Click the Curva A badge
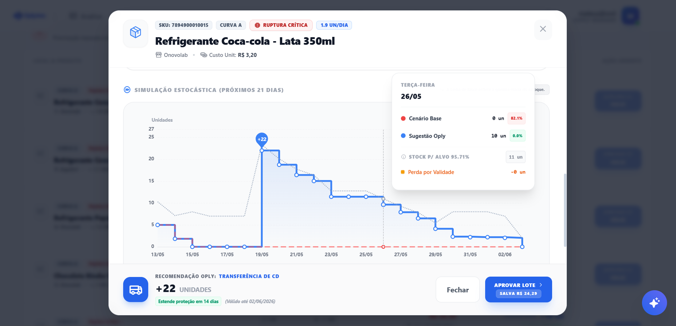Viewport: 676px width, 326px height. point(231,25)
